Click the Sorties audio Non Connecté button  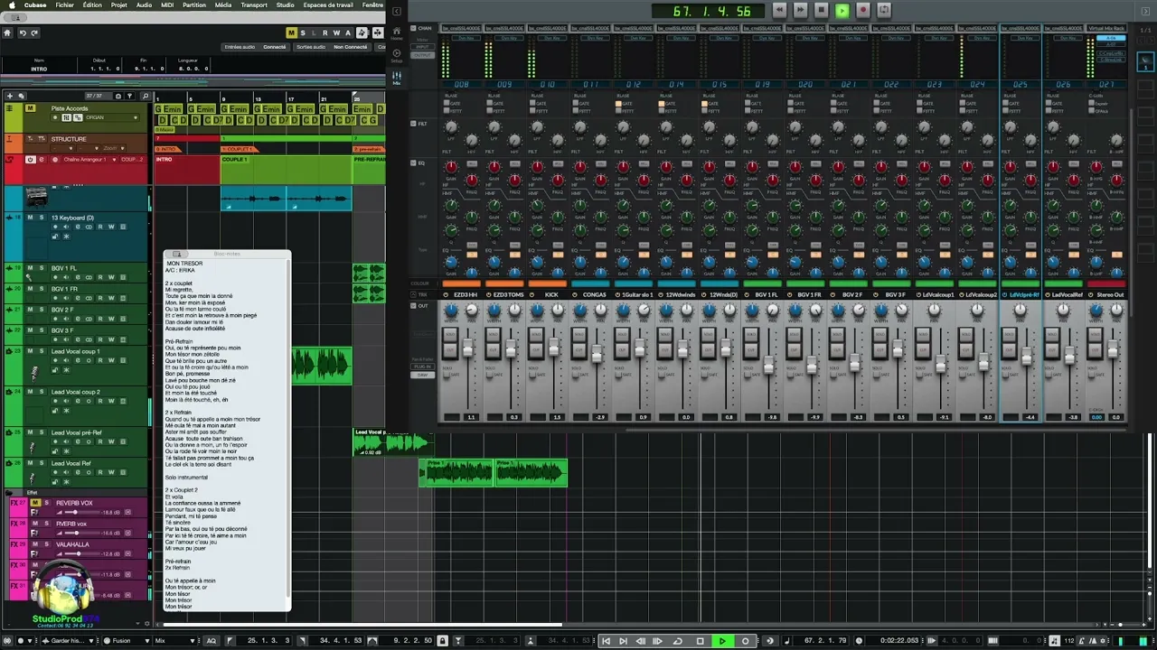pyautogui.click(x=332, y=47)
